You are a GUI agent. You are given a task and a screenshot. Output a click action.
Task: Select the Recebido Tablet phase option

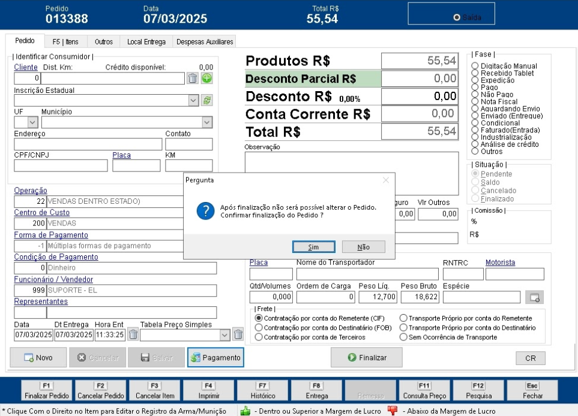point(475,73)
